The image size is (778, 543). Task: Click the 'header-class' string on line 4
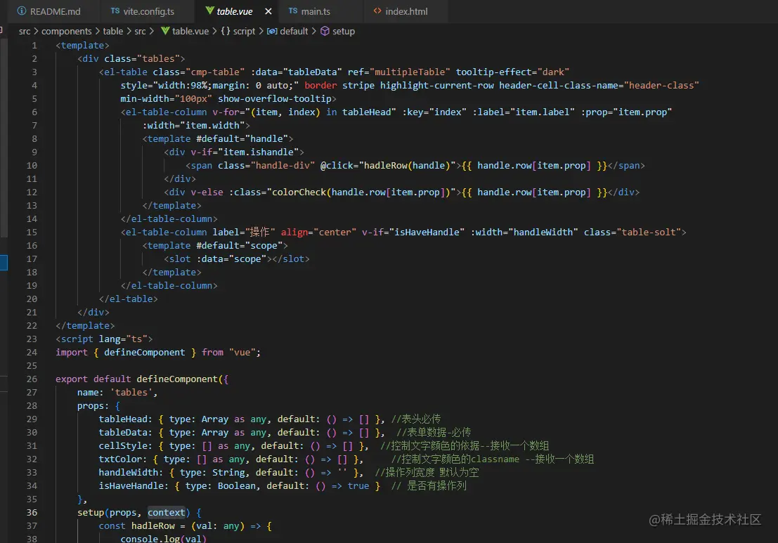pyautogui.click(x=661, y=85)
